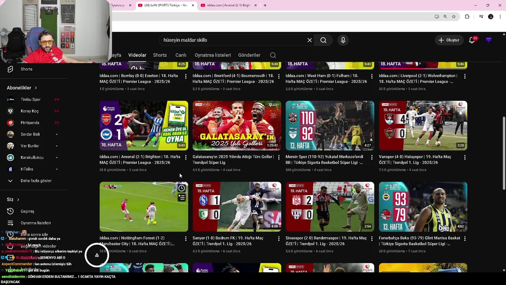The image size is (506, 285).
Task: Open options menu for Burnley Everton video
Action: click(186, 76)
